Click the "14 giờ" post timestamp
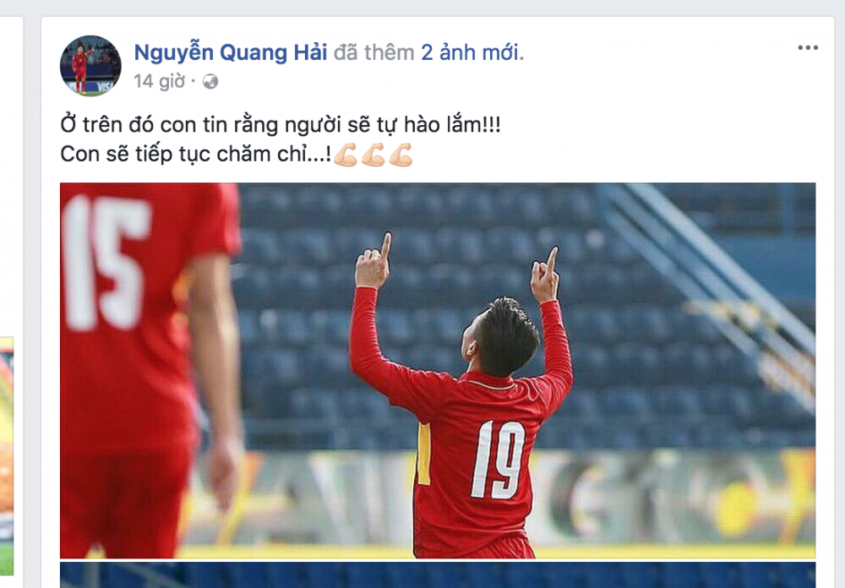845x588 pixels. [x=160, y=81]
